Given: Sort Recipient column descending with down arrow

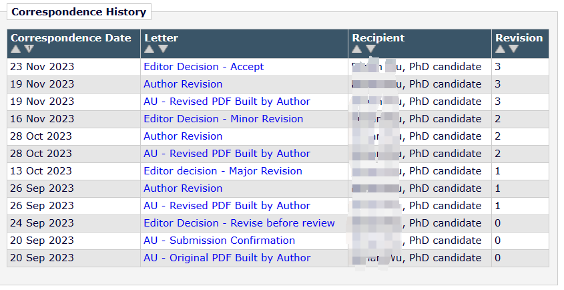Looking at the screenshot, I should click(370, 49).
